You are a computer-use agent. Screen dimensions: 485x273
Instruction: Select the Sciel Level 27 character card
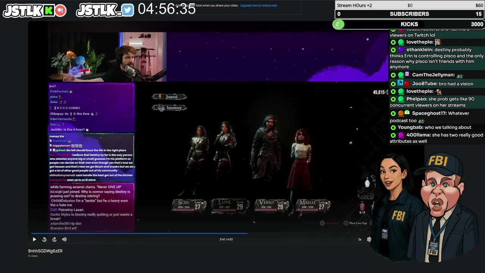pyautogui.click(x=189, y=205)
